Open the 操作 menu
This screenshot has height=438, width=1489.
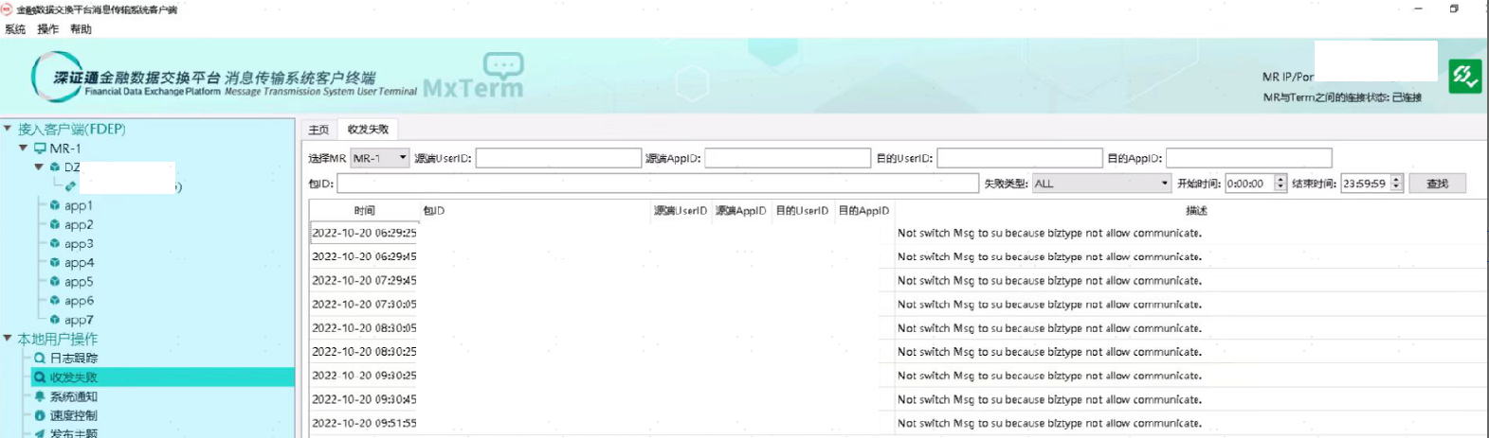click(47, 29)
